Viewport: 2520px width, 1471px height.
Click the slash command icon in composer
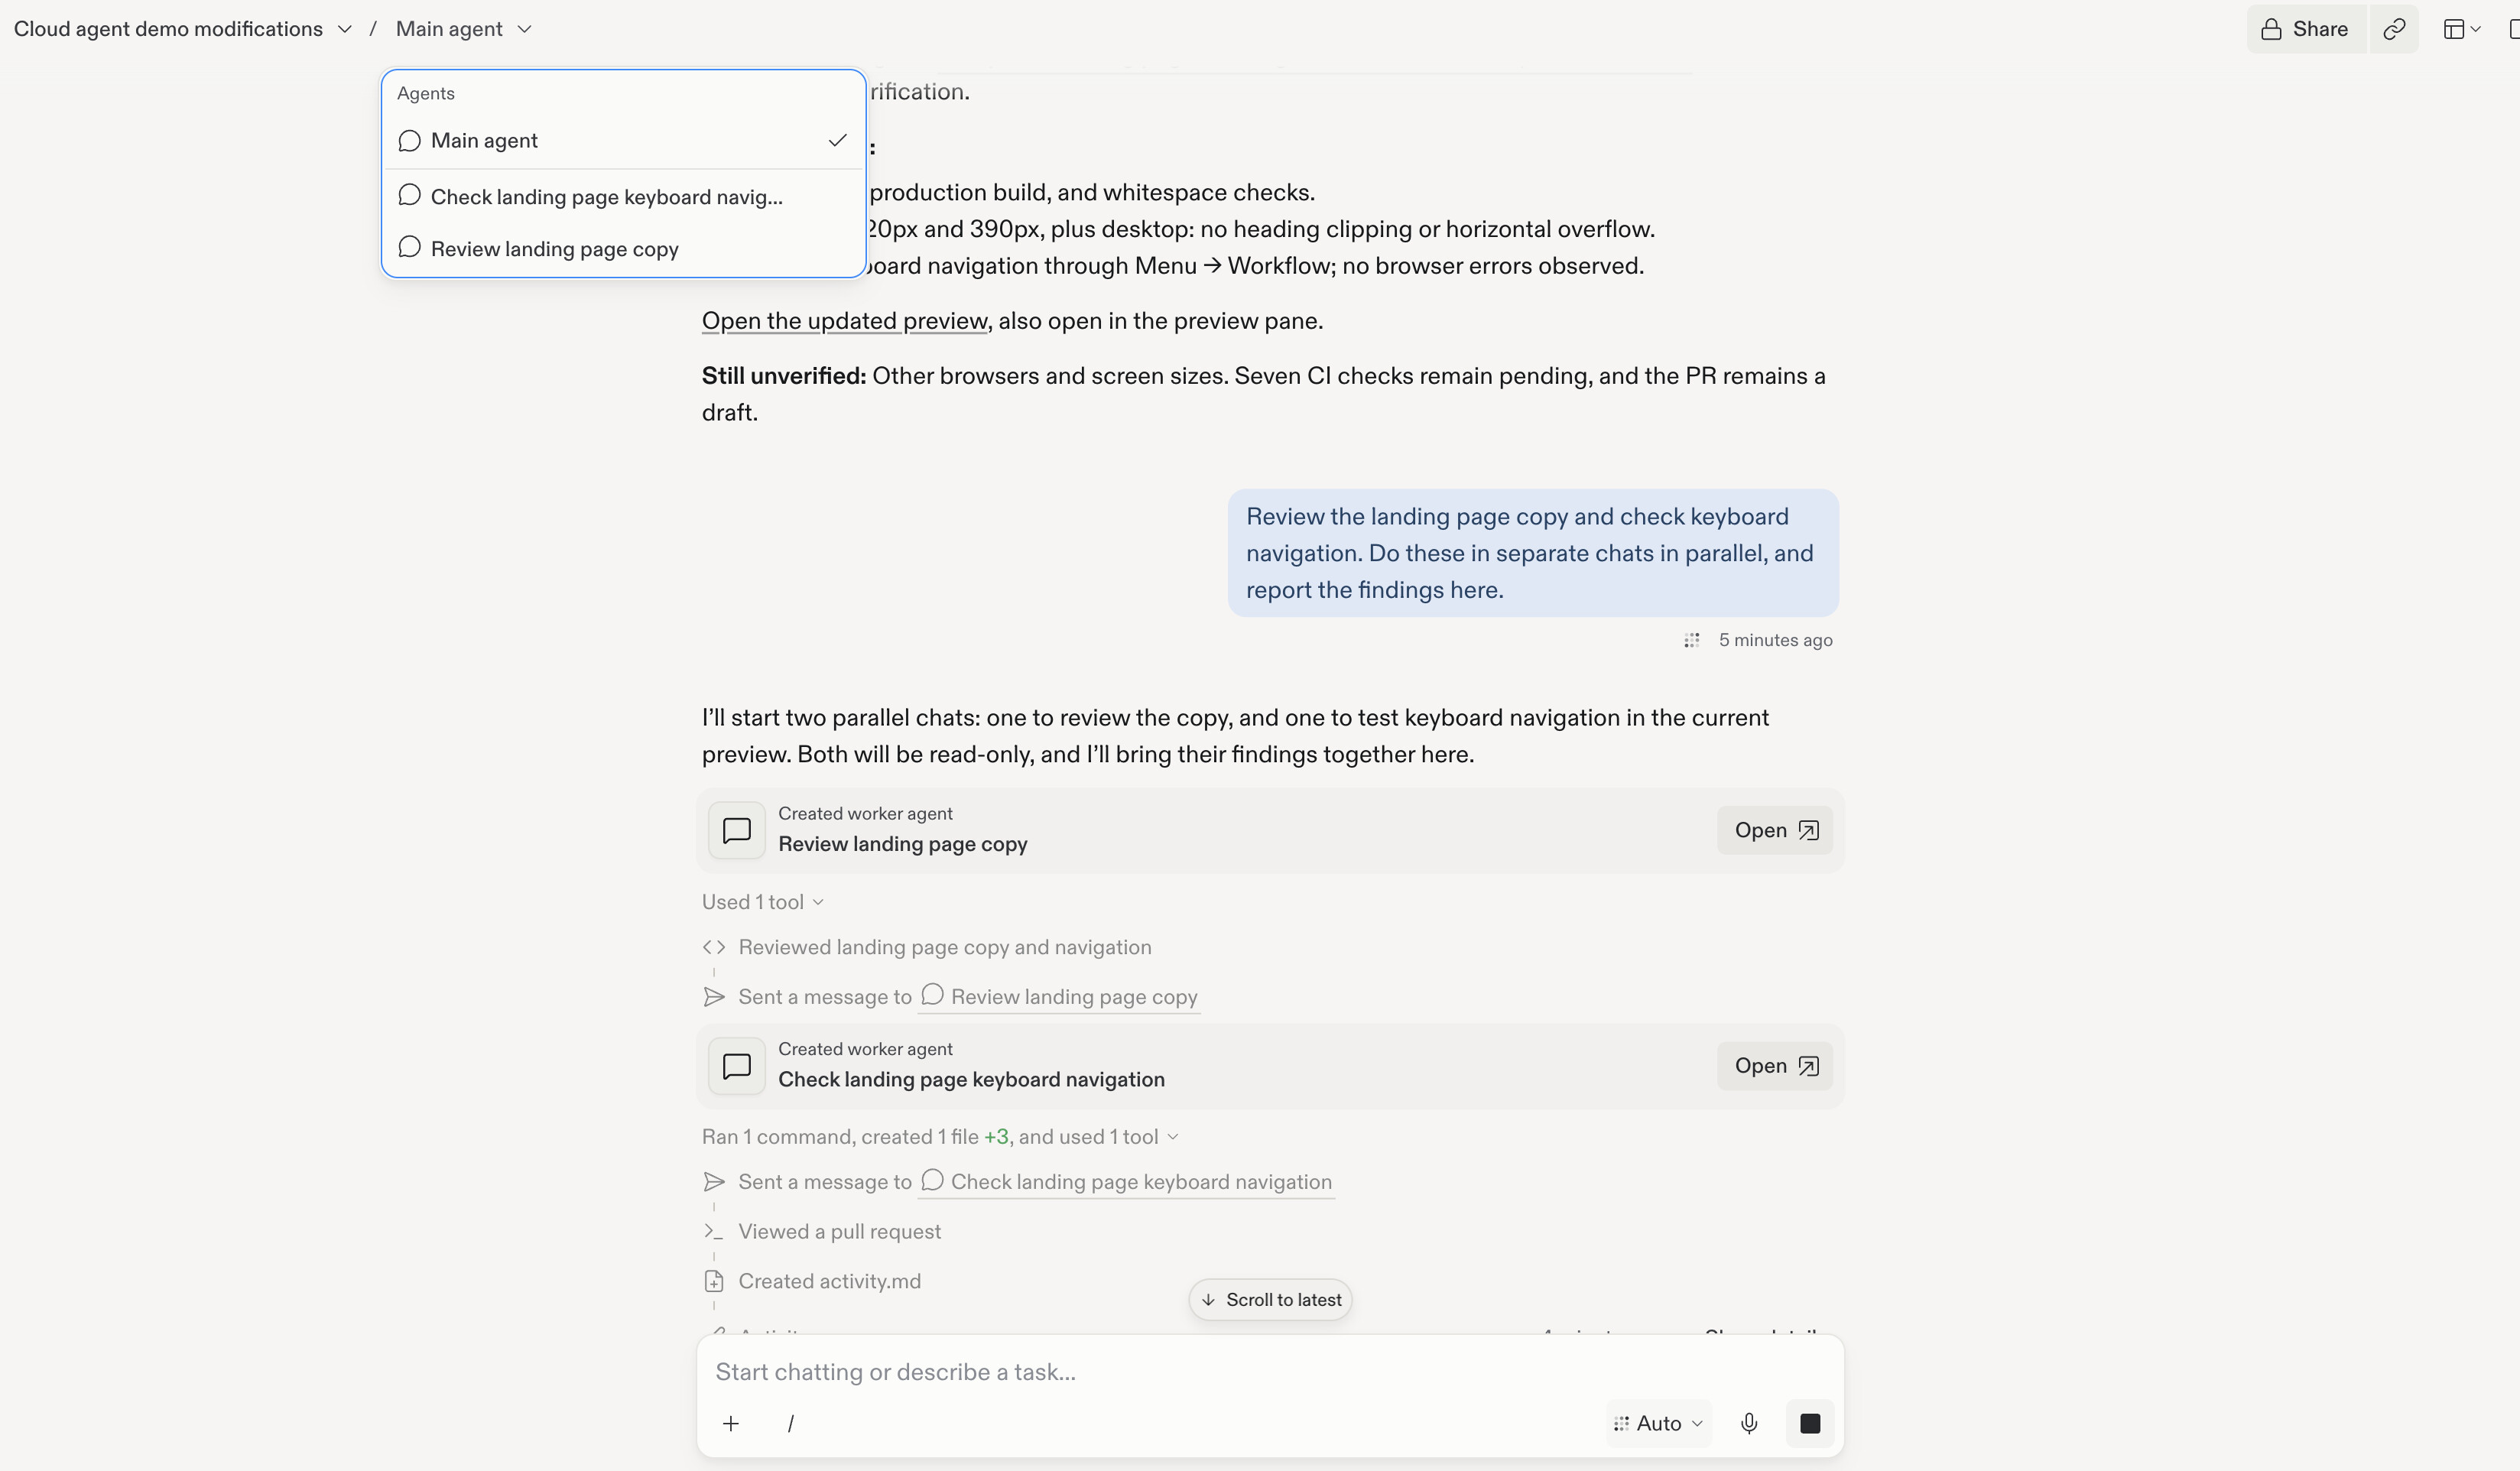[790, 1424]
